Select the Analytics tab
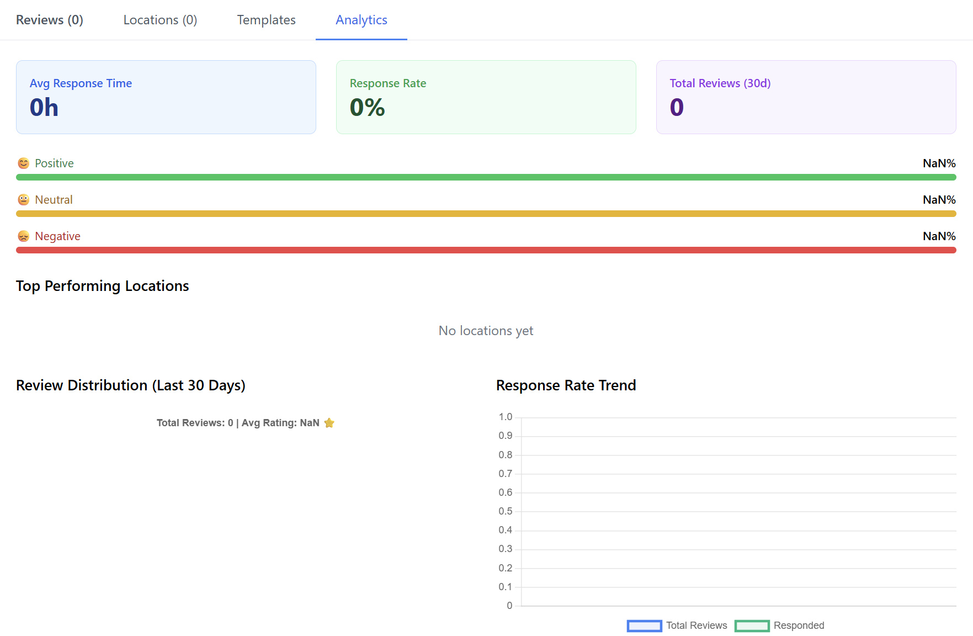The height and width of the screenshot is (636, 973). click(x=361, y=20)
